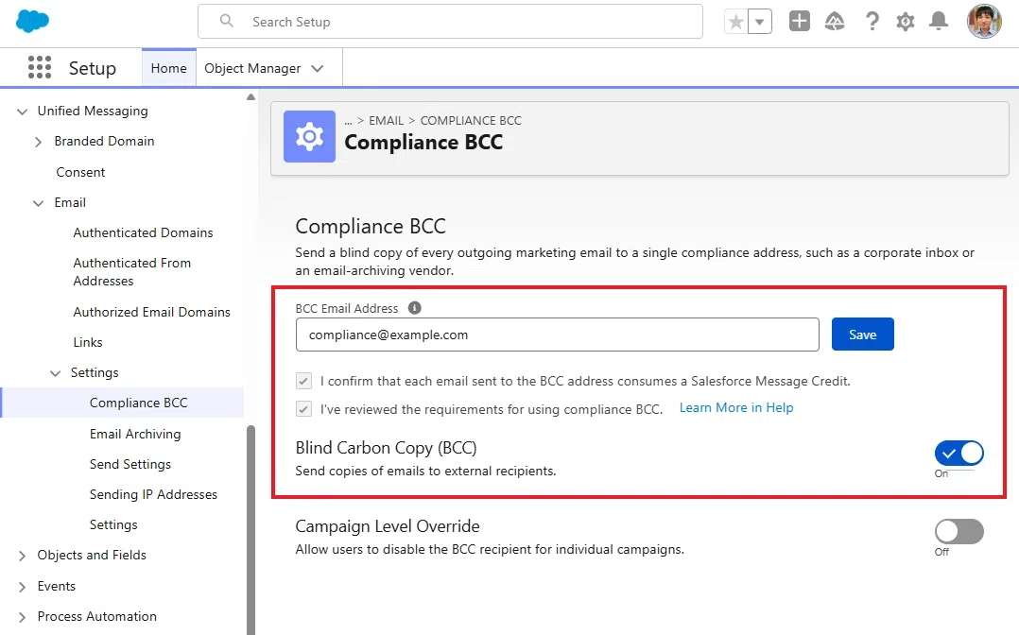Open the user profile avatar

point(984,22)
